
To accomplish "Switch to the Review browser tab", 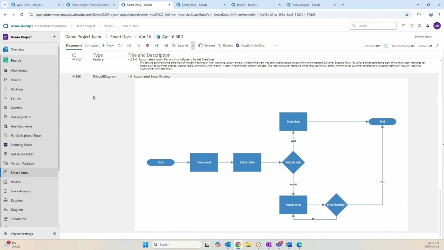I will click(256, 5).
